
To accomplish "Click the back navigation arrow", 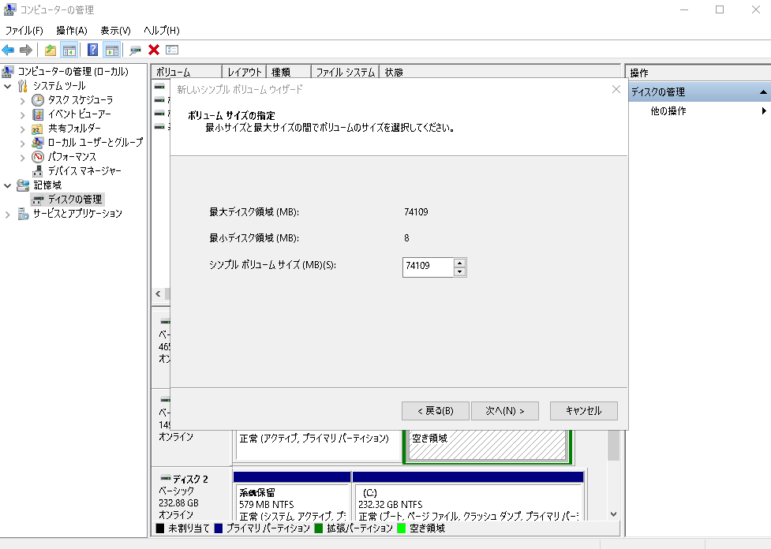I will tap(7, 50).
